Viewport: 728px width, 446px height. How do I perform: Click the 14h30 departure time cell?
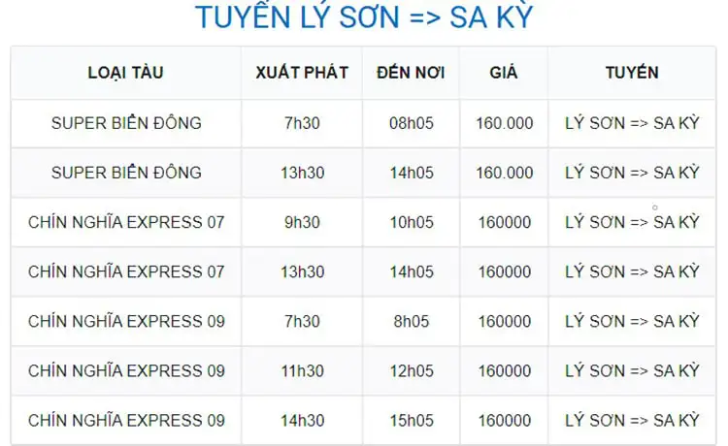(302, 421)
